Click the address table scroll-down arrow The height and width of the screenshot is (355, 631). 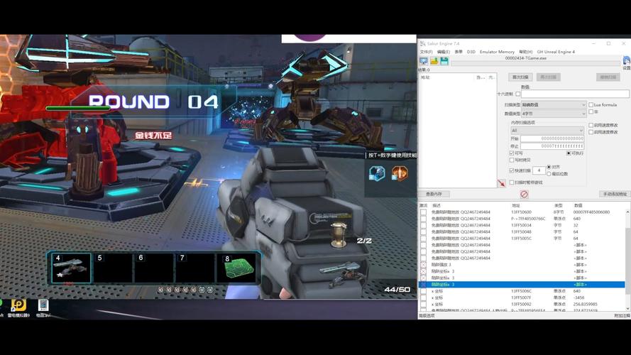627,308
